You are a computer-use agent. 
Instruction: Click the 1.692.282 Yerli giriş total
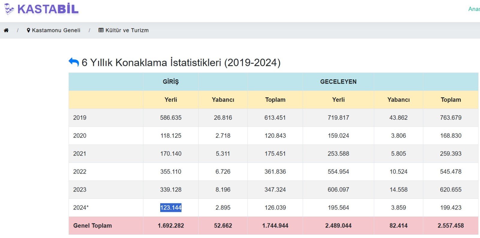(171, 226)
